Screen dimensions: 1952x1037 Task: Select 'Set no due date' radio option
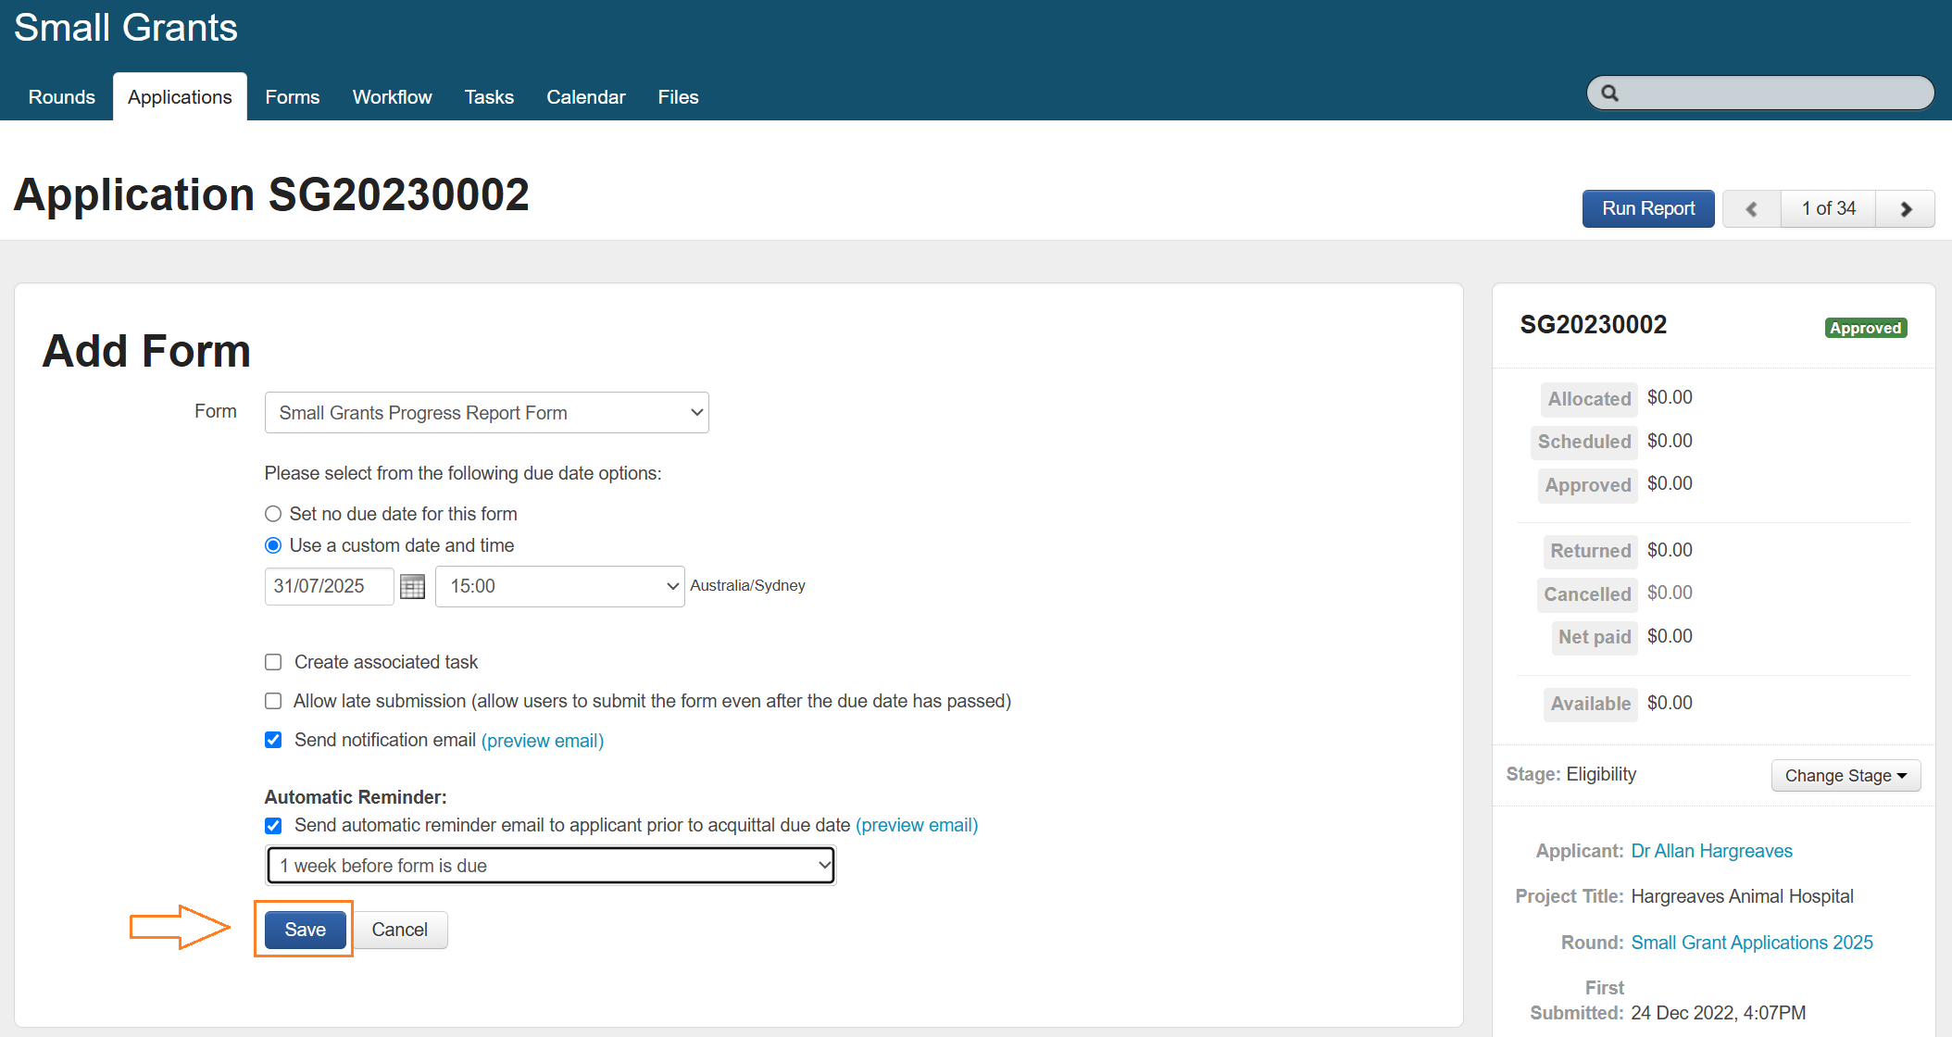273,514
